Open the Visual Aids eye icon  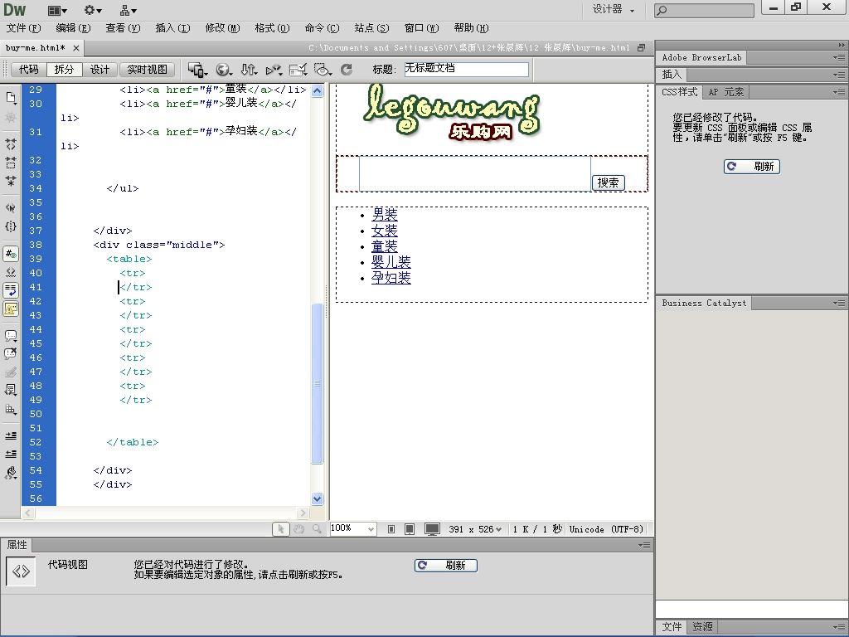[x=323, y=70]
